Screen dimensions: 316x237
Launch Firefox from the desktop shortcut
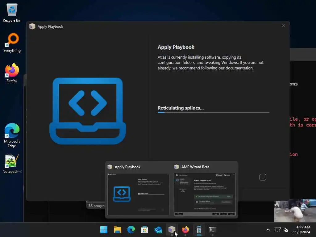(x=12, y=73)
